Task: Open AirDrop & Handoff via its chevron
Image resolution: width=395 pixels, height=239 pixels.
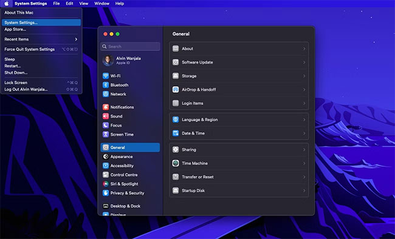Action: [x=304, y=89]
